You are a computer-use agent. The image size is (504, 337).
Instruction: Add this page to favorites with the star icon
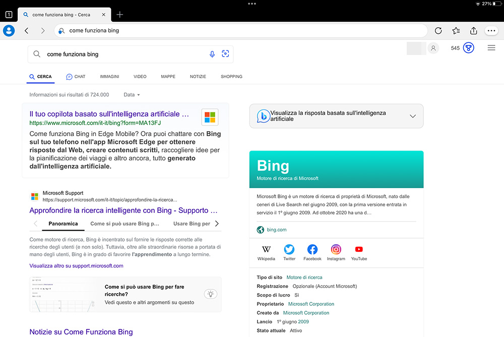click(x=456, y=30)
